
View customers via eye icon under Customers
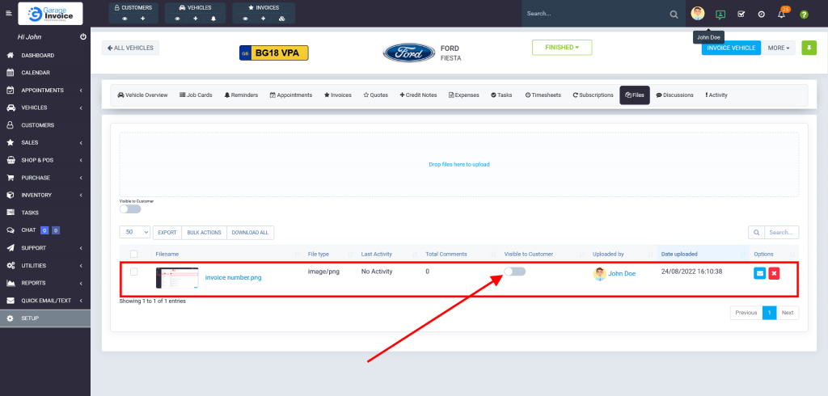point(125,19)
